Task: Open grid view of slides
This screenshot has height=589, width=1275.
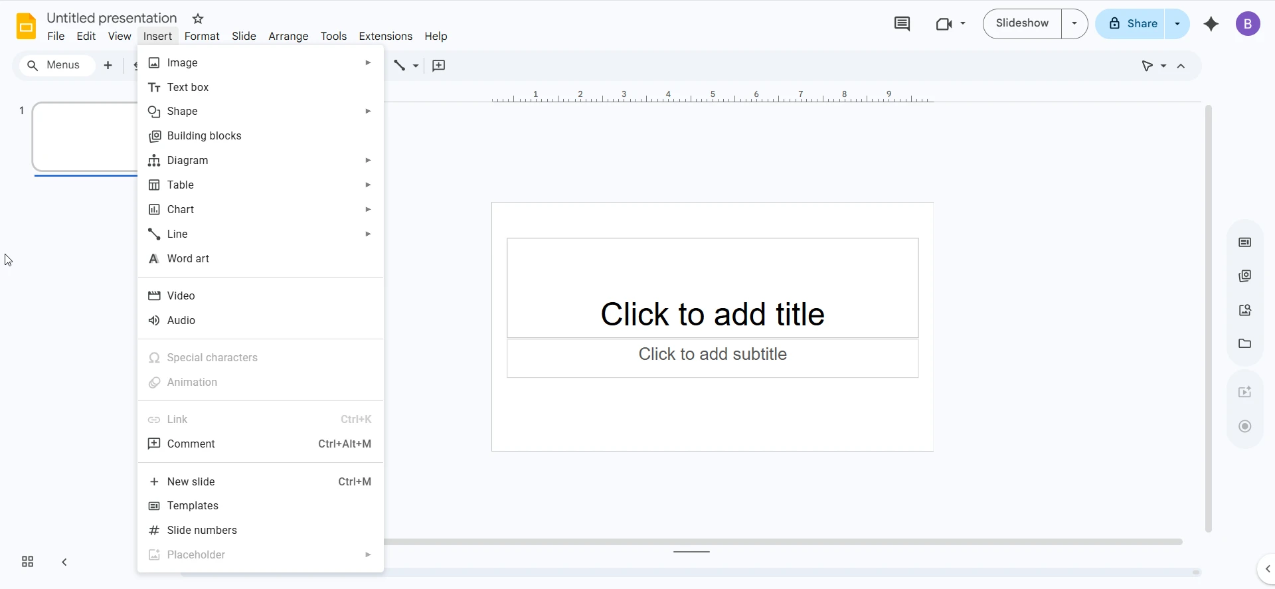Action: [x=27, y=562]
